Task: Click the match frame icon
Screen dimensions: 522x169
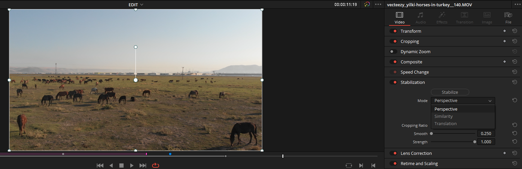Action: pyautogui.click(x=349, y=165)
